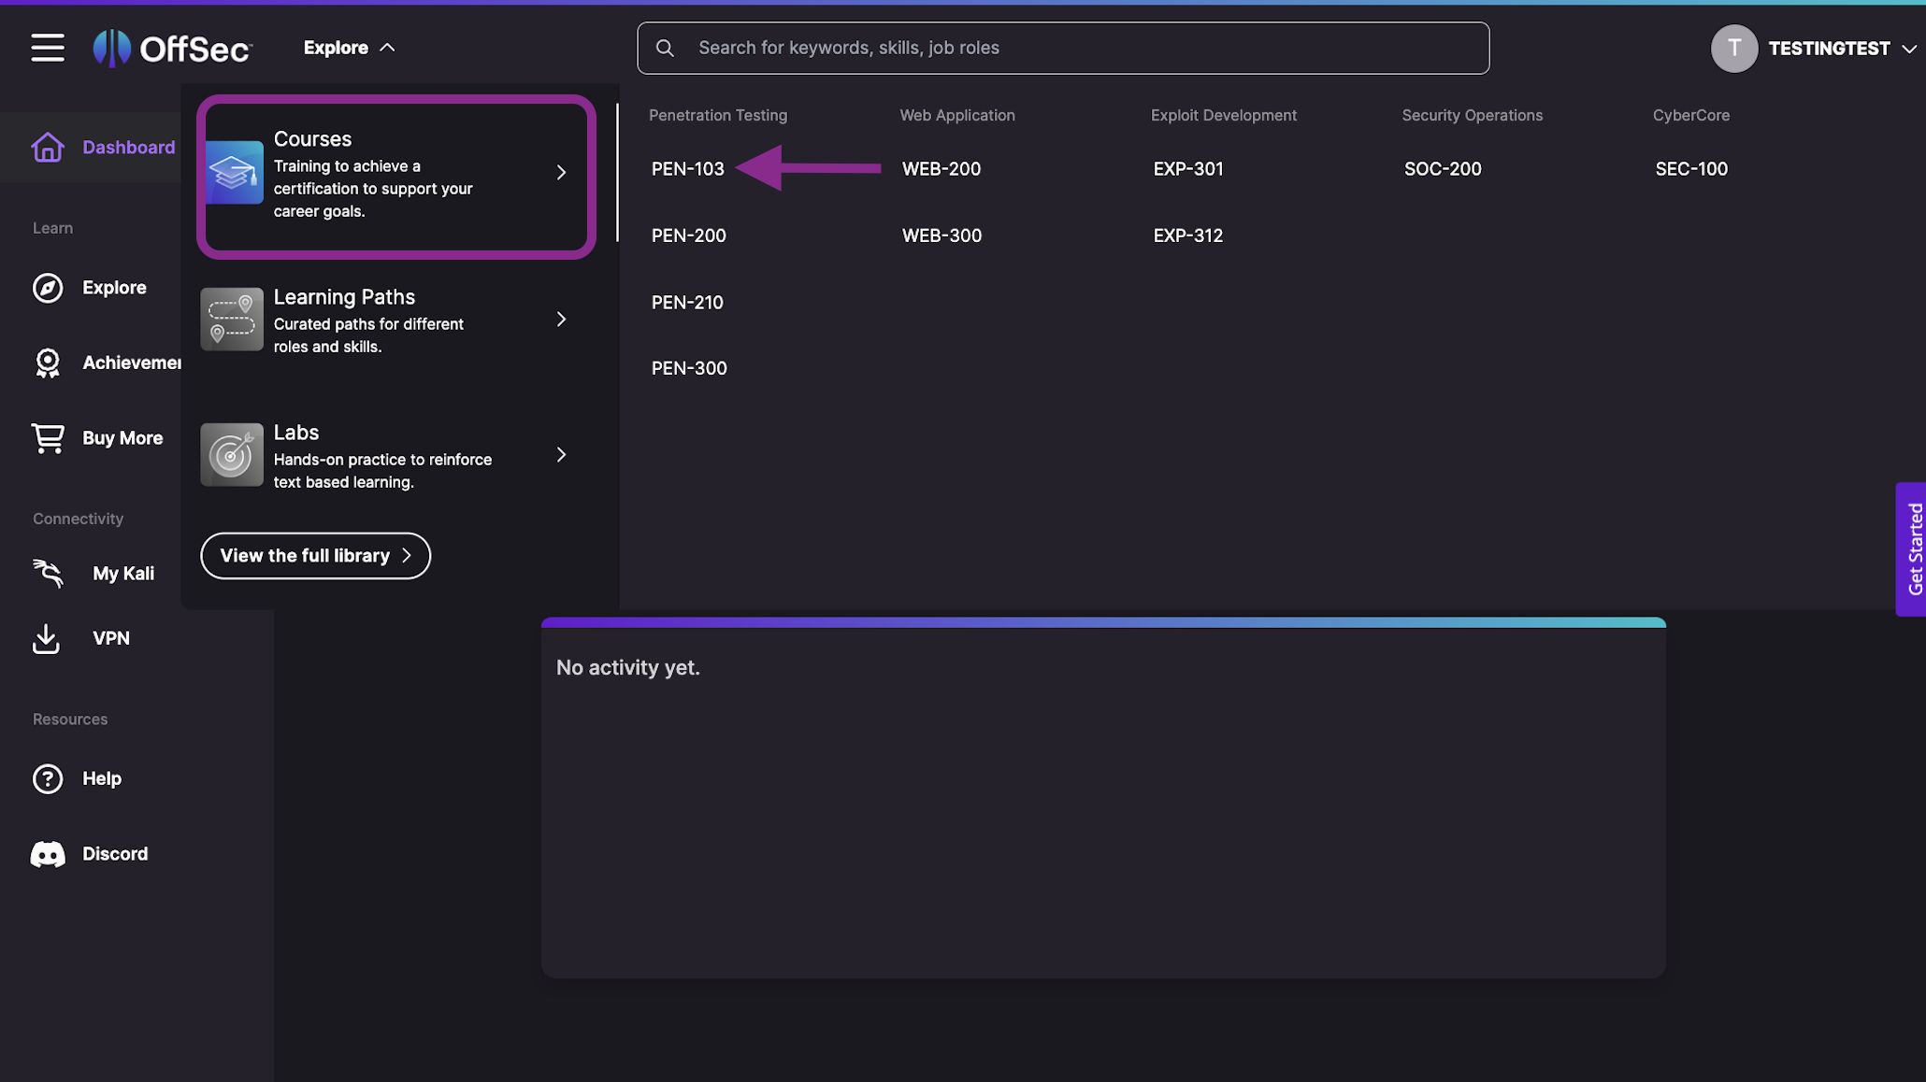Open Achievements ribbon icon in sidebar

48,363
